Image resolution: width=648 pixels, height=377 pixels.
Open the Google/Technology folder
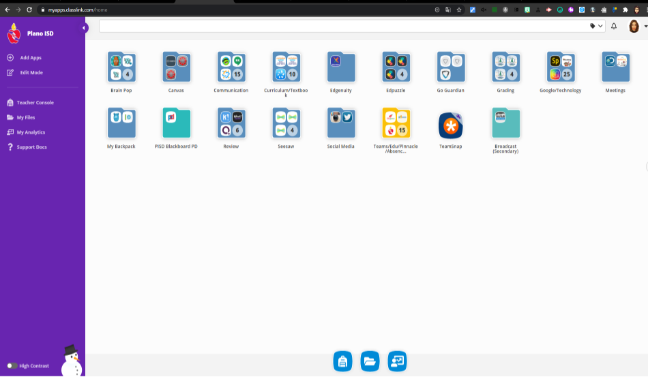coord(561,67)
